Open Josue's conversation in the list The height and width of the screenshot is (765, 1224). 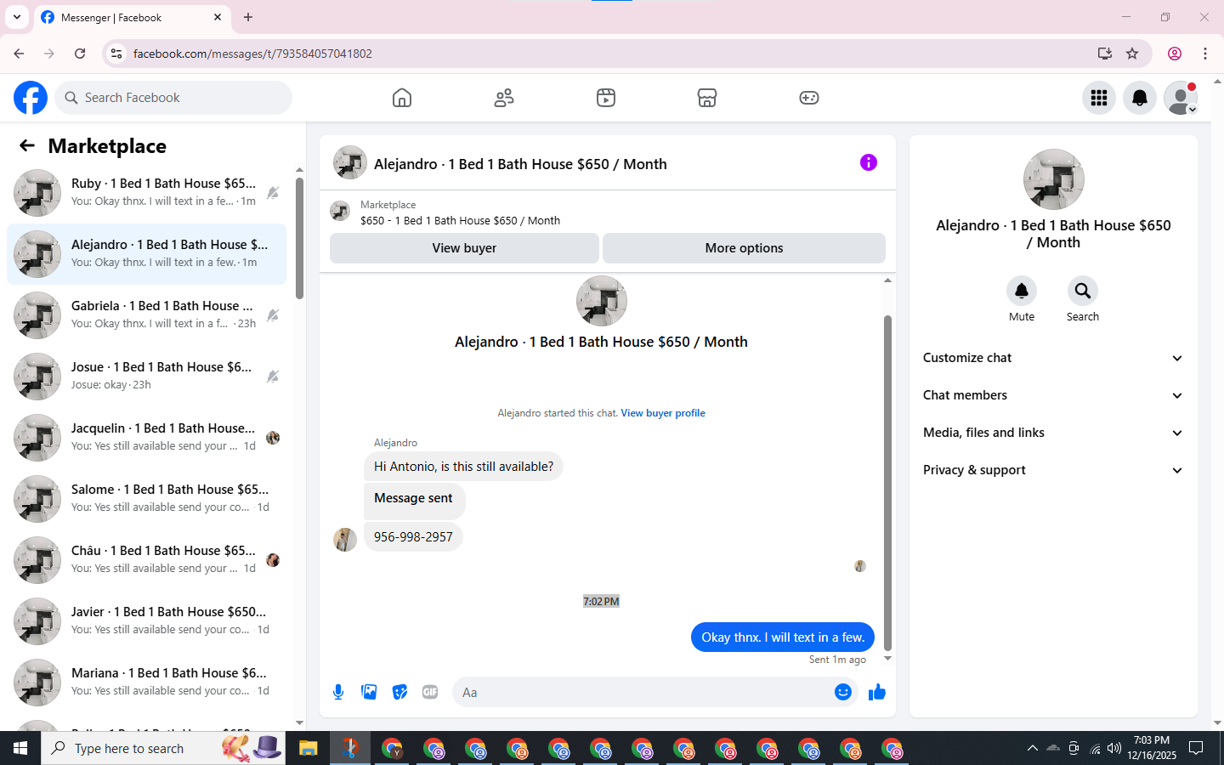(146, 377)
